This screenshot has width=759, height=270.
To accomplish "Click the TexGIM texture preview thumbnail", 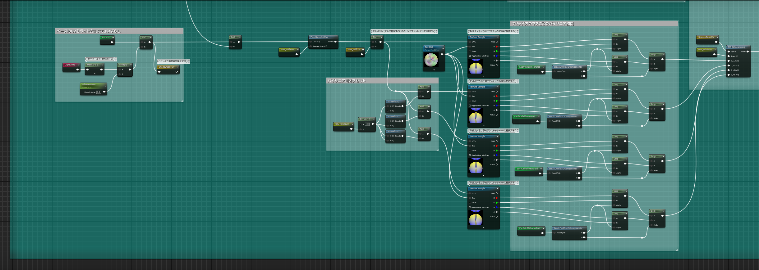I will pos(431,60).
